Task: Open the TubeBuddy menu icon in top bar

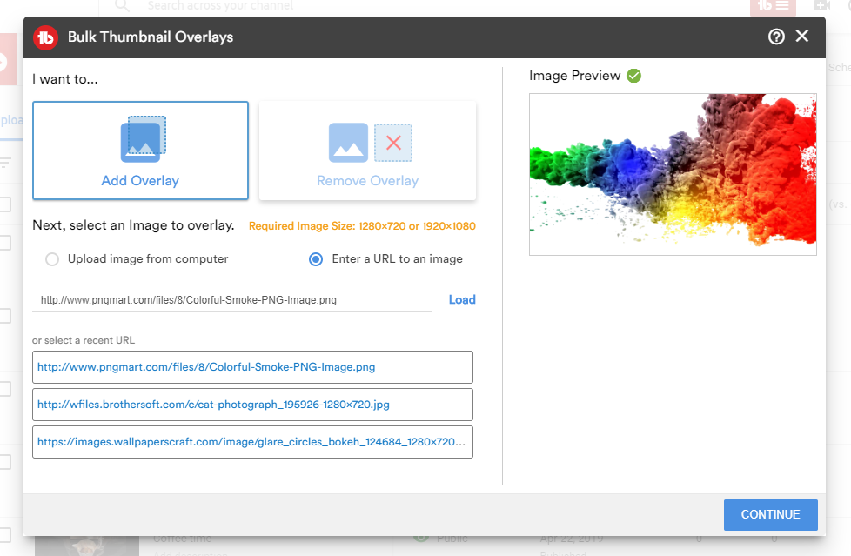Action: [x=772, y=6]
